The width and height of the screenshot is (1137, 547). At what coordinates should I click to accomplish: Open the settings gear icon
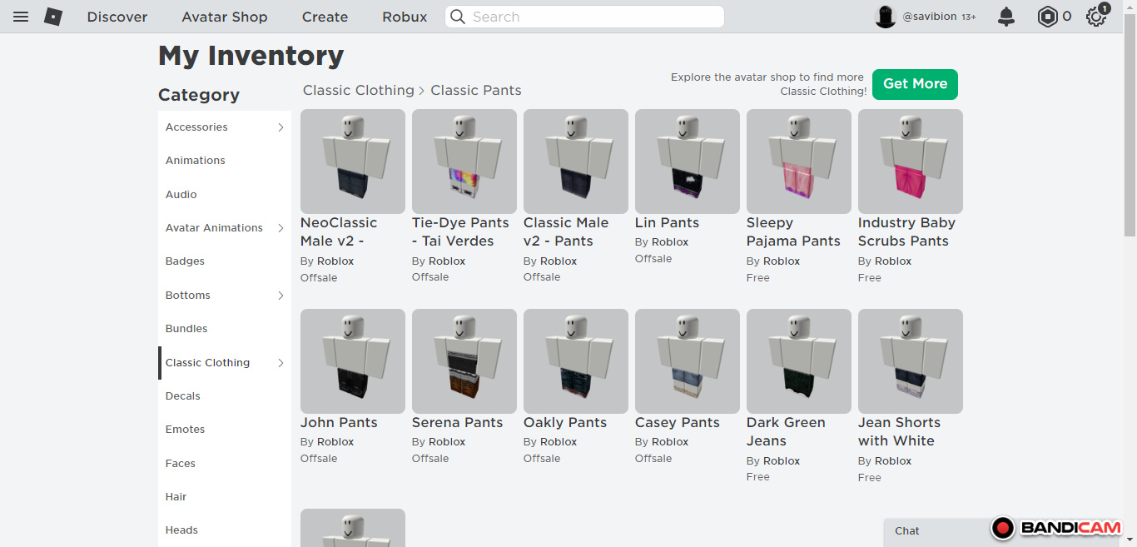tap(1095, 17)
